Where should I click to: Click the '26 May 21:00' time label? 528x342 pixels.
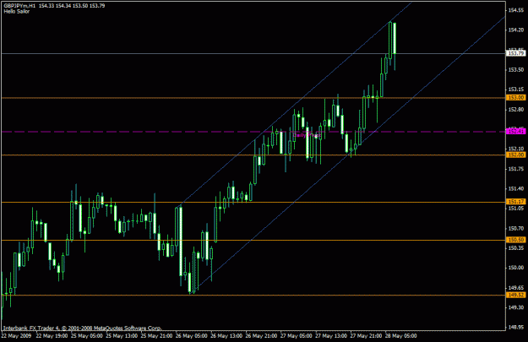(261, 336)
